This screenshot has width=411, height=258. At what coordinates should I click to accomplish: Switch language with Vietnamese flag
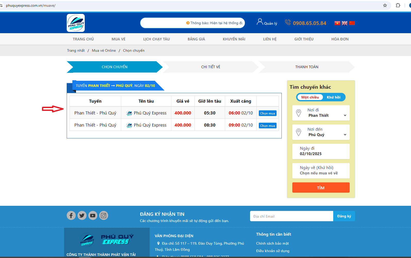(x=337, y=23)
